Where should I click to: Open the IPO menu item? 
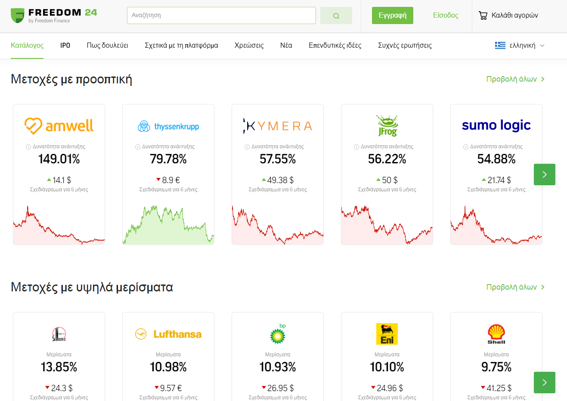(x=65, y=46)
